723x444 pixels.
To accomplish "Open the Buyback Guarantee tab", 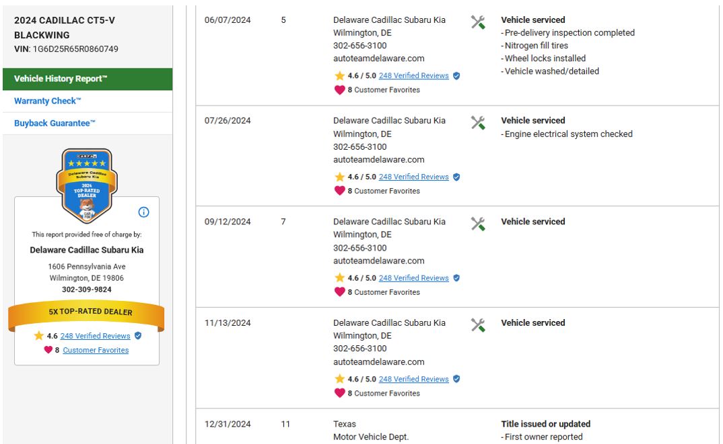I will point(55,124).
